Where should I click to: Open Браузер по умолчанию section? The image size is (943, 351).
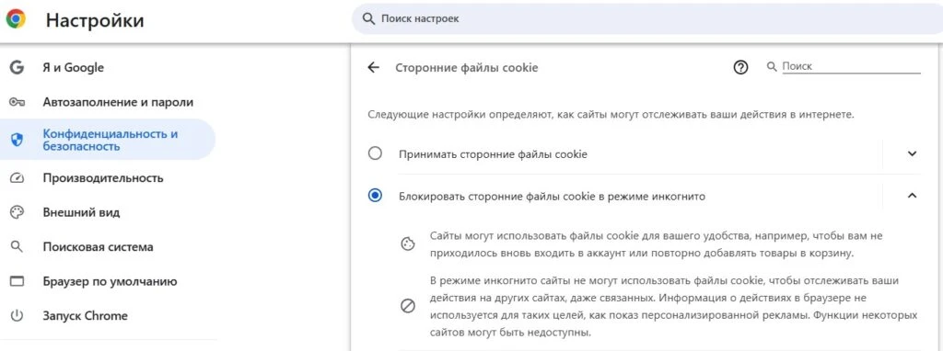111,281
